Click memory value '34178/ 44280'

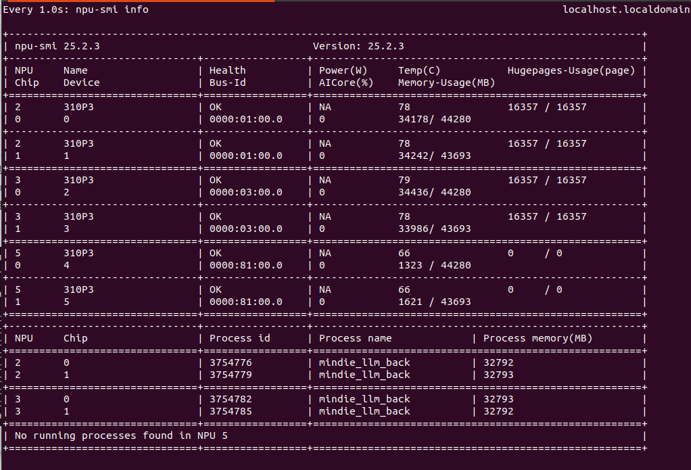pyautogui.click(x=435, y=120)
